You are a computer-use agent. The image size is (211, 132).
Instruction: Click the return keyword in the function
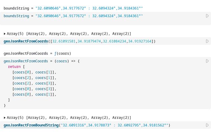(x=14, y=67)
